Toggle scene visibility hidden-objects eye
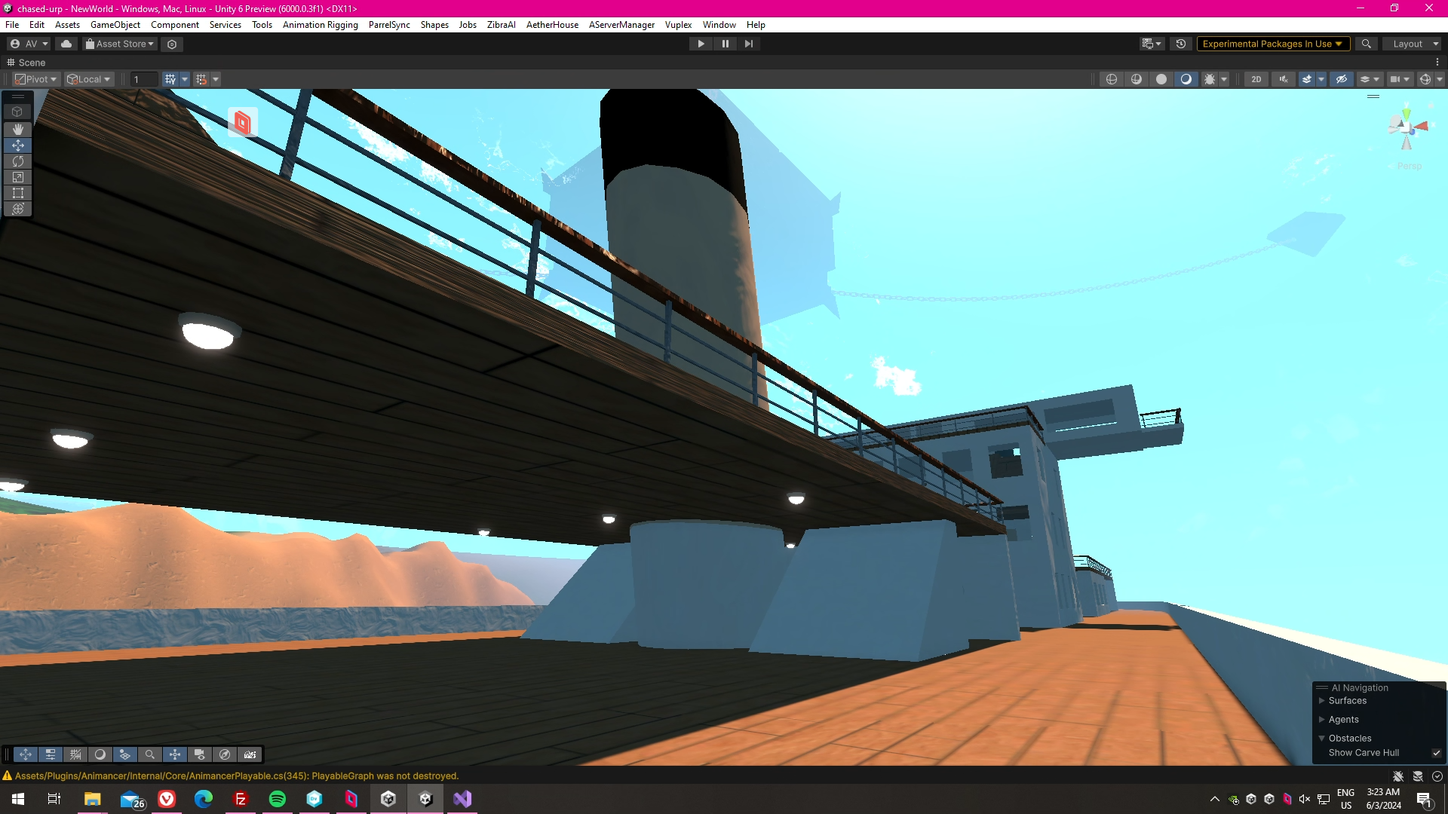This screenshot has width=1448, height=814. click(x=1341, y=79)
